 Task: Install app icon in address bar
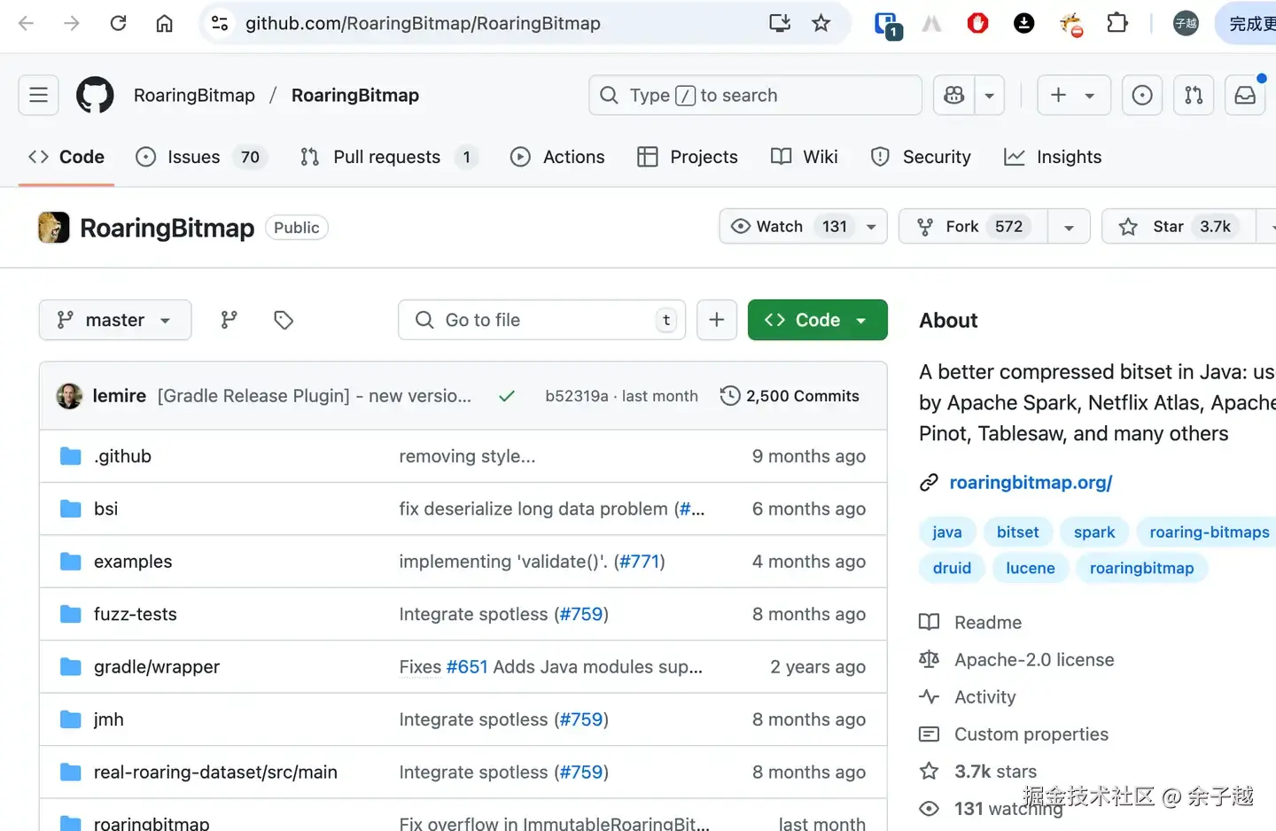tap(780, 23)
